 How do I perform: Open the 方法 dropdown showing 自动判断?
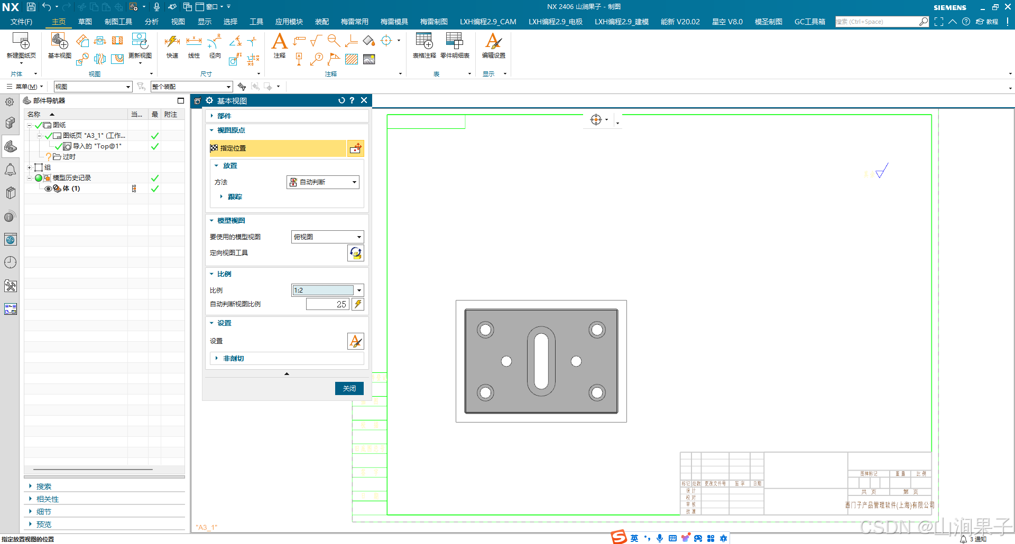322,182
